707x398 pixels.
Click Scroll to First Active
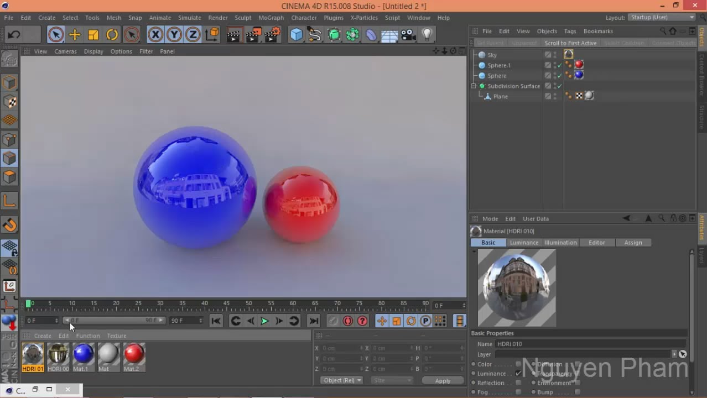coord(570,43)
